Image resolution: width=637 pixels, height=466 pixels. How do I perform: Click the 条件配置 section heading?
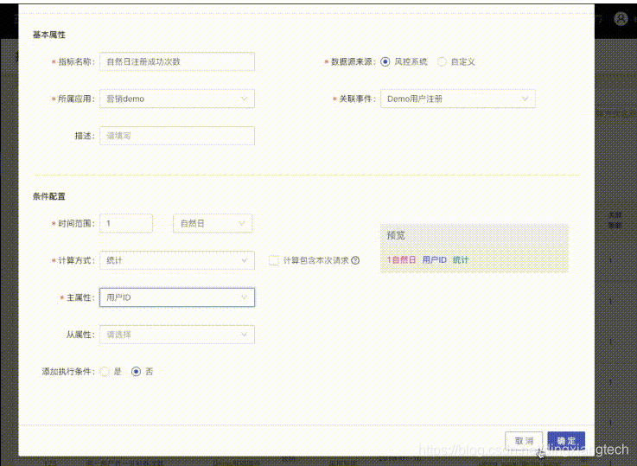49,196
